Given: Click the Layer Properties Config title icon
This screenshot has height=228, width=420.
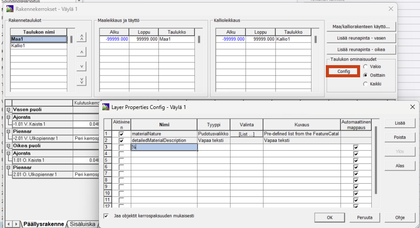Looking at the screenshot, I should click(x=106, y=107).
